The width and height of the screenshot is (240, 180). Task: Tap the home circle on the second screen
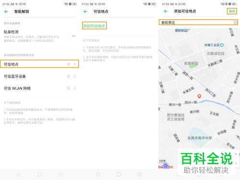click(x=119, y=174)
